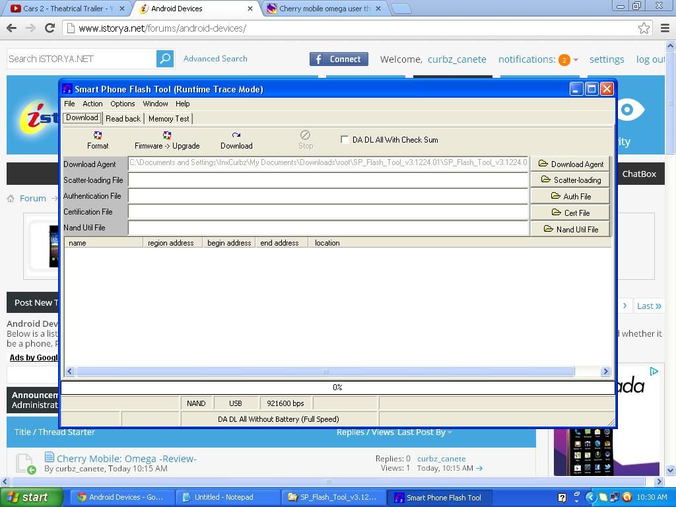The image size is (676, 507).
Task: Click the region address column header
Action: point(172,243)
